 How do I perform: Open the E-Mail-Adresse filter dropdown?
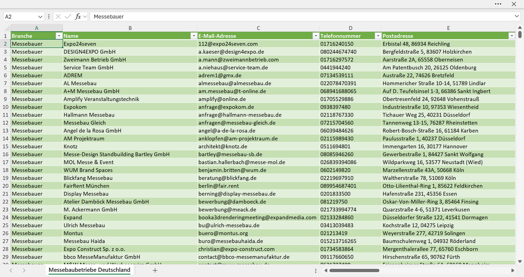[x=316, y=36]
